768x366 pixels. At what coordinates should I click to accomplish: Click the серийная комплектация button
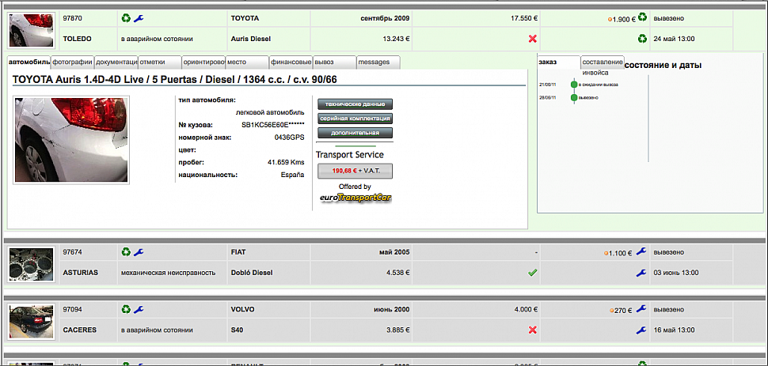click(355, 119)
